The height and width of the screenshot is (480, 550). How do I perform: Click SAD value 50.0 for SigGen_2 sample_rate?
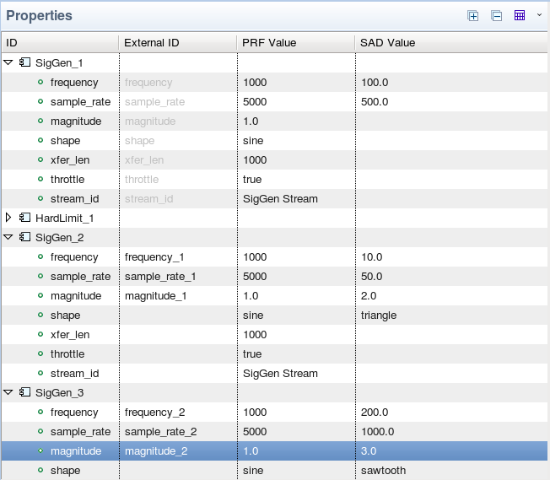pyautogui.click(x=372, y=277)
